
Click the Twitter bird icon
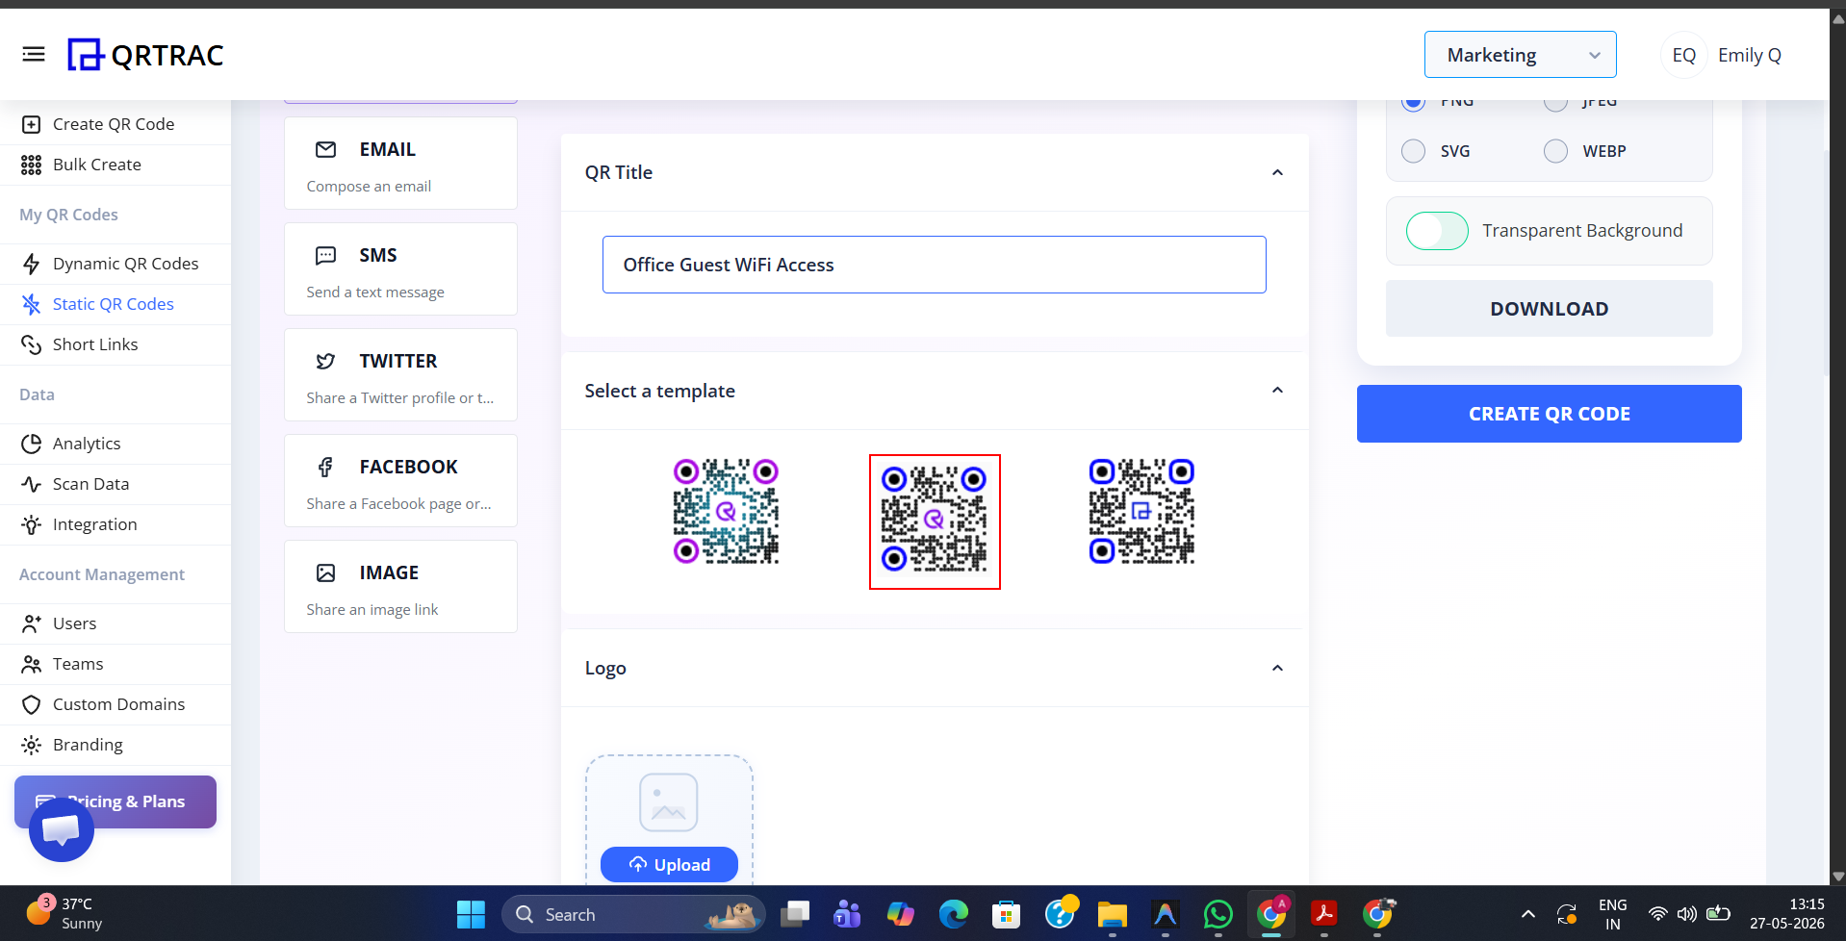click(x=325, y=361)
